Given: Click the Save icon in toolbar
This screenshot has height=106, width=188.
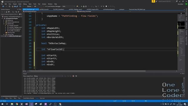Looking at the screenshot, I should (x=15, y=6).
